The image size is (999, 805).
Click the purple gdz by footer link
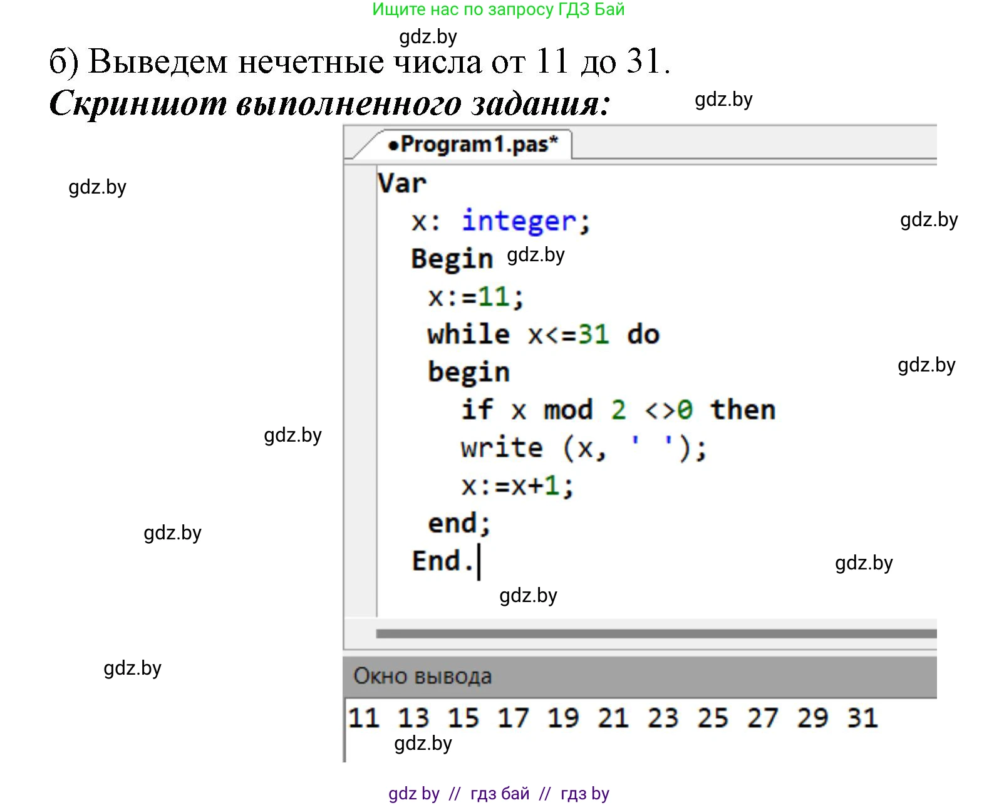(413, 794)
